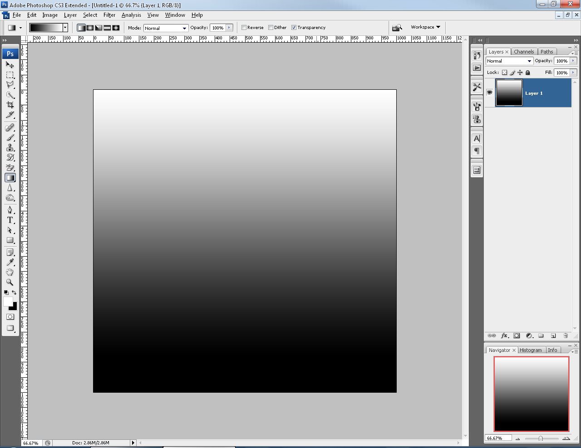The width and height of the screenshot is (581, 448).
Task: Select the Path Selection tool
Action: (x=10, y=230)
